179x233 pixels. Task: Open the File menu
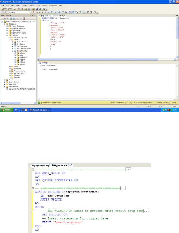point(3,5)
